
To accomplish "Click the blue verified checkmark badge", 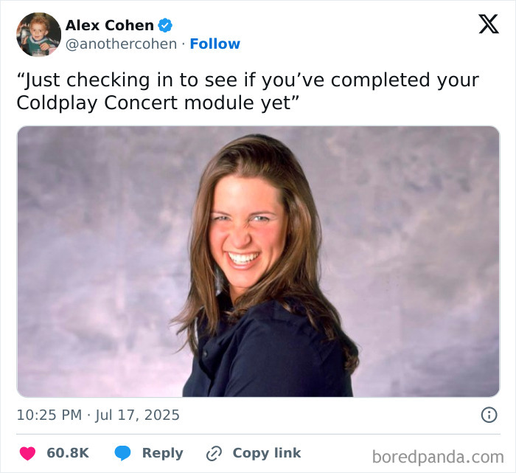I will tap(165, 25).
